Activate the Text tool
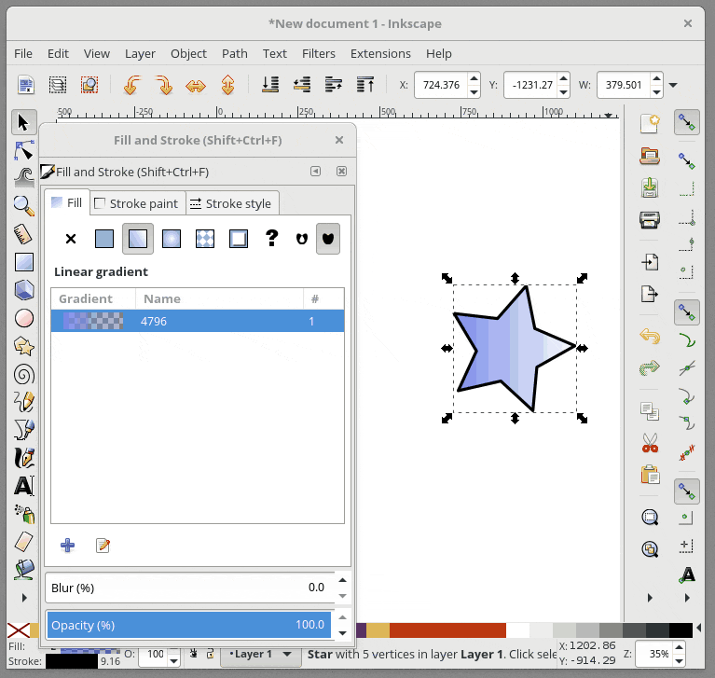Viewport: 715px width, 678px height. click(x=24, y=486)
